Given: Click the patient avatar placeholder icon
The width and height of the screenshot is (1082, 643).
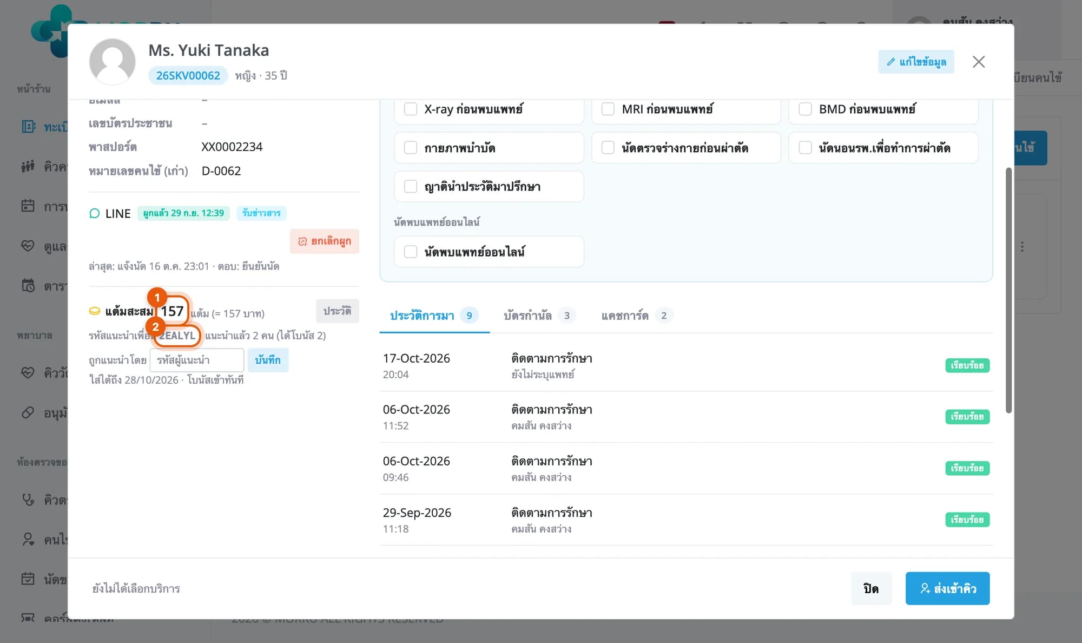Looking at the screenshot, I should (113, 62).
